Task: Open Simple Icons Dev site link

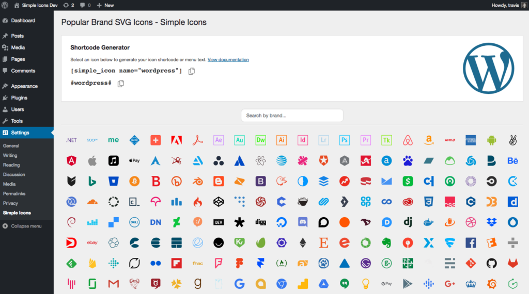Action: click(x=36, y=5)
